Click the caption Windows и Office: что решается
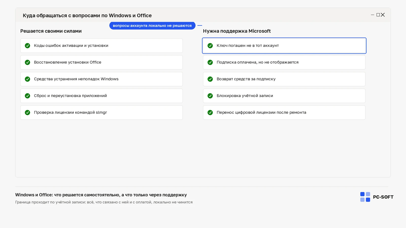 pos(101,195)
